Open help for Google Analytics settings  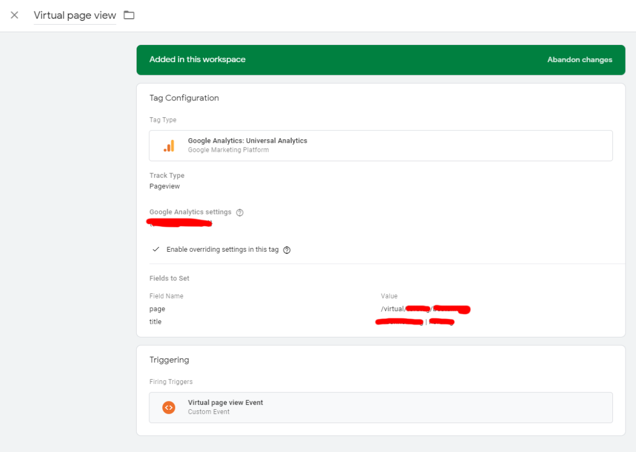coord(240,213)
